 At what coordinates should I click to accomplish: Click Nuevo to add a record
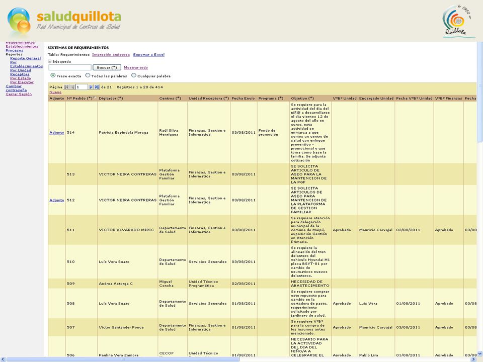55,93
